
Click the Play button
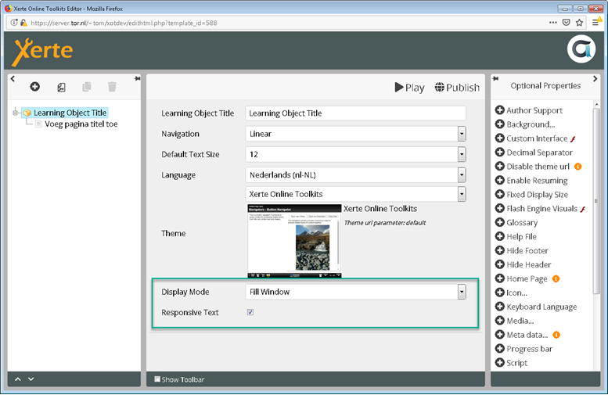coord(409,88)
